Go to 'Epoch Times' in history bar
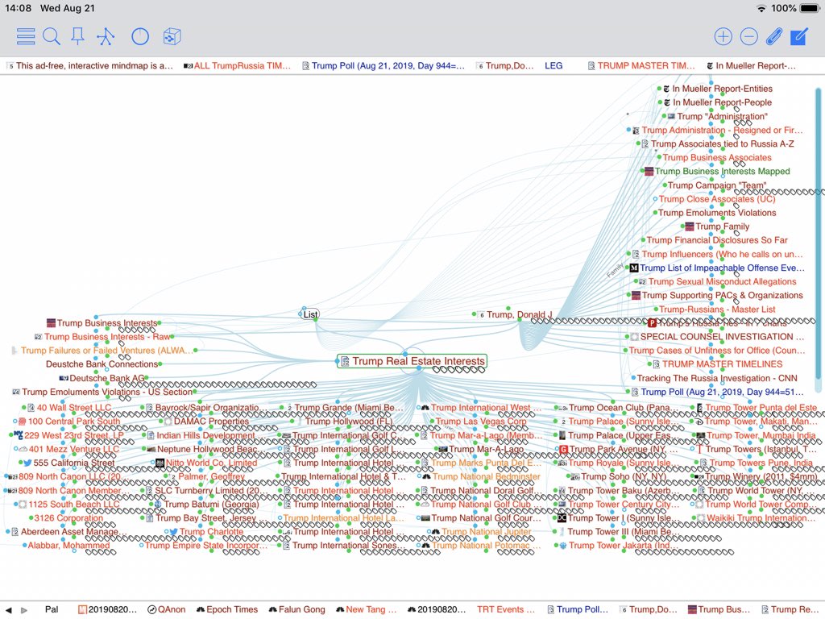Screen dimensions: 825x619 click(x=227, y=609)
